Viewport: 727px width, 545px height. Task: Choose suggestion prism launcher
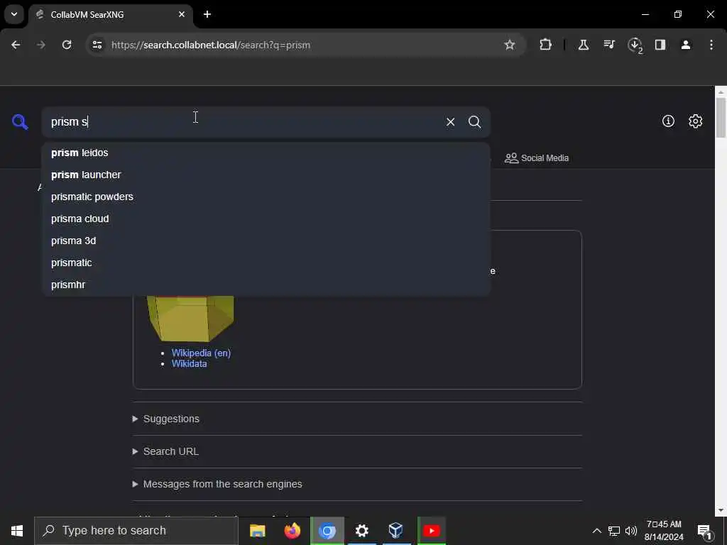tap(266, 175)
